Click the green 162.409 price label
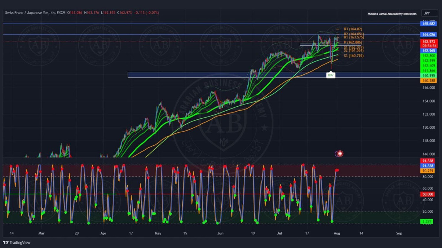Viewport: 442px width, 248px height. (x=428, y=66)
